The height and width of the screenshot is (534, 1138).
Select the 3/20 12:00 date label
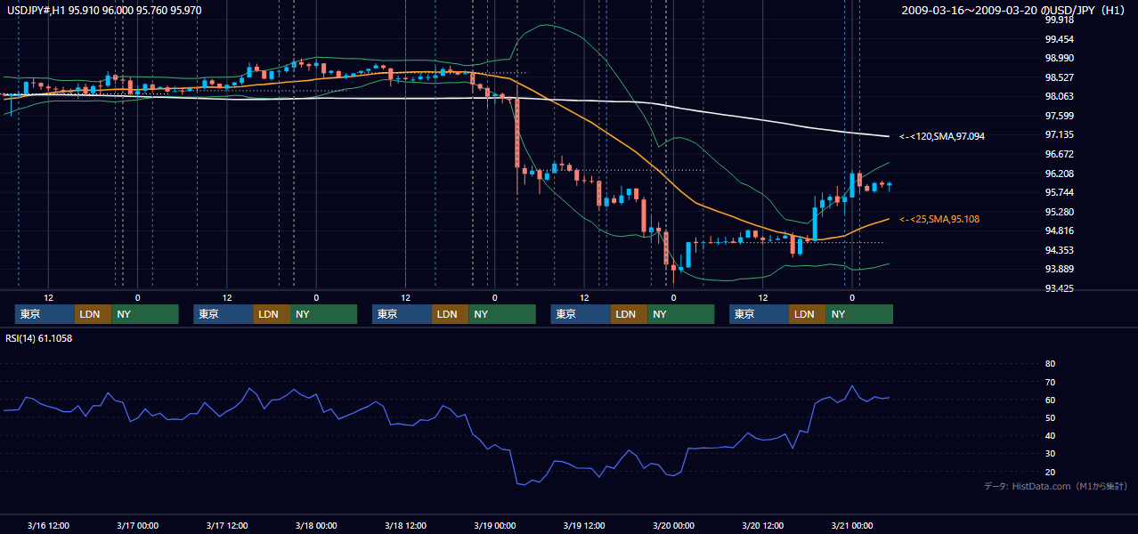(763, 525)
